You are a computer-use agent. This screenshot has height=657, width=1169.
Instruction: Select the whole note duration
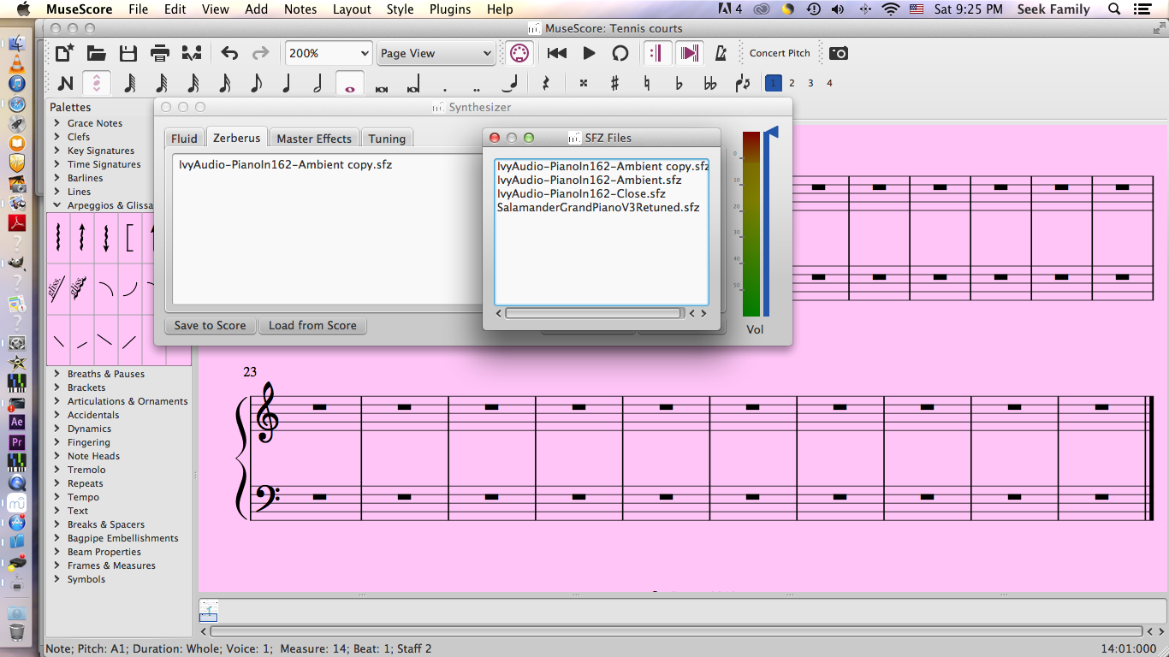click(349, 84)
